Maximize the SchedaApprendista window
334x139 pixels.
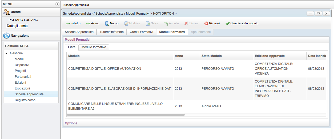tap(318, 14)
